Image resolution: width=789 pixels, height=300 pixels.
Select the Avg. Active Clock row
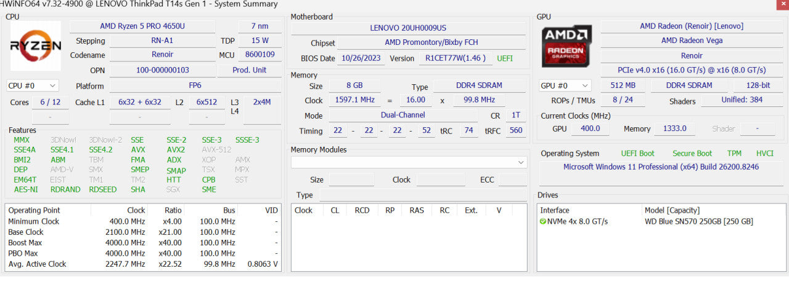pyautogui.click(x=143, y=264)
